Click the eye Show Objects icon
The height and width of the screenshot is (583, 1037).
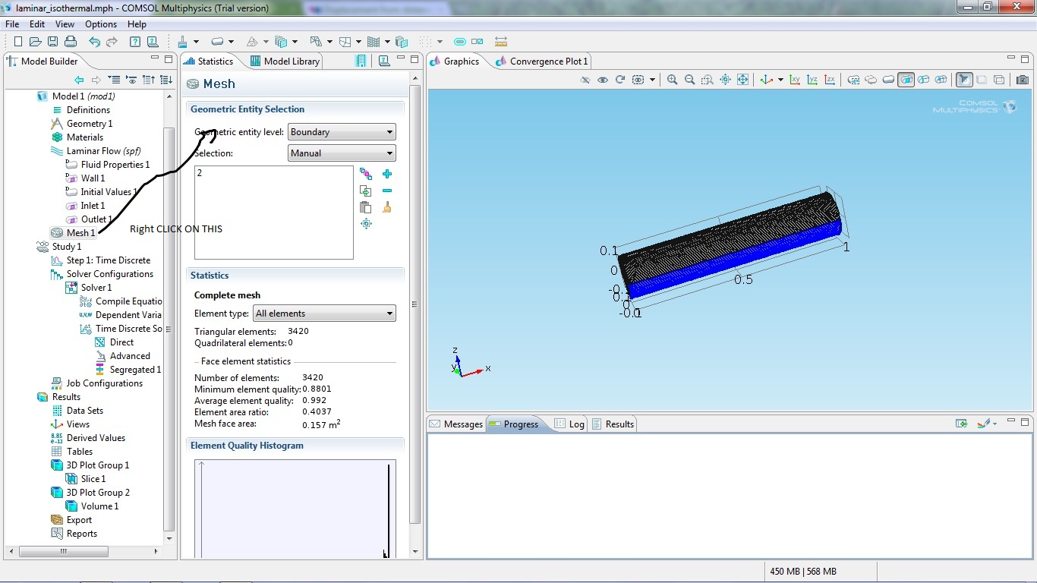[603, 80]
